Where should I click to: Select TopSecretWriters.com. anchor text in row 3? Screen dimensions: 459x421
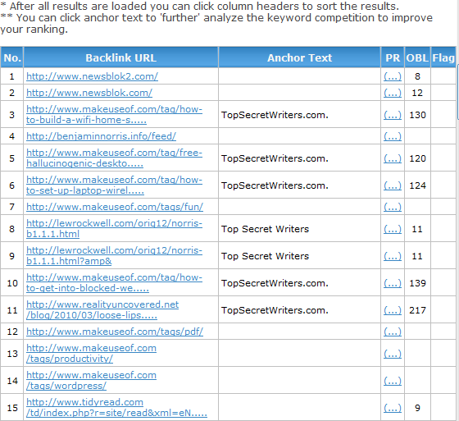[x=275, y=115]
